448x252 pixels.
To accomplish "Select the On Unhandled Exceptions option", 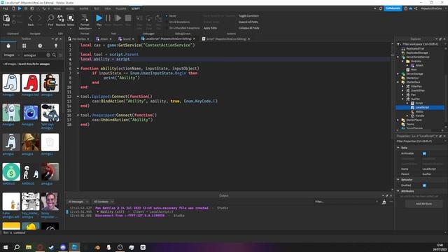I will tap(183, 28).
